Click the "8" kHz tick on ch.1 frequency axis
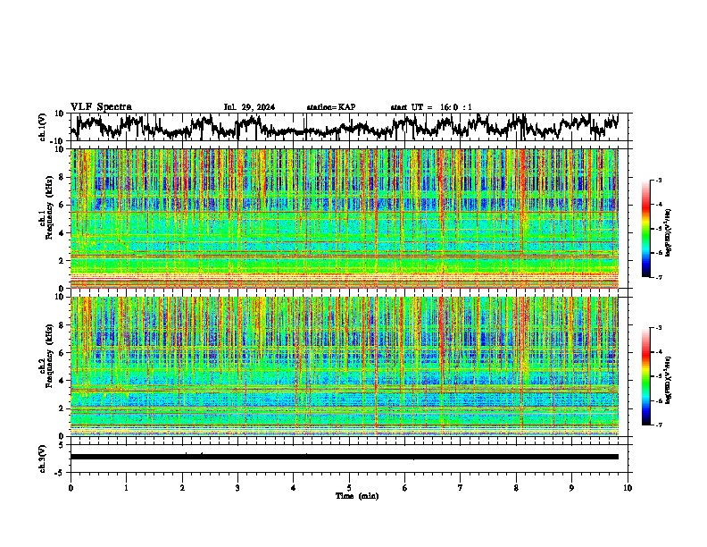 click(62, 177)
